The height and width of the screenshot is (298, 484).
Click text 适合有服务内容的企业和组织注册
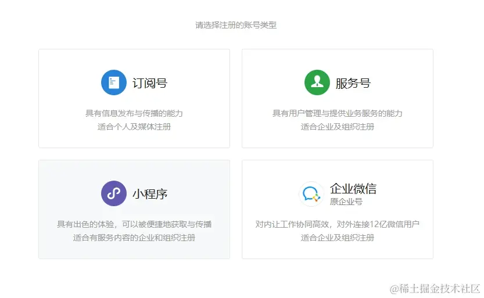click(x=134, y=238)
